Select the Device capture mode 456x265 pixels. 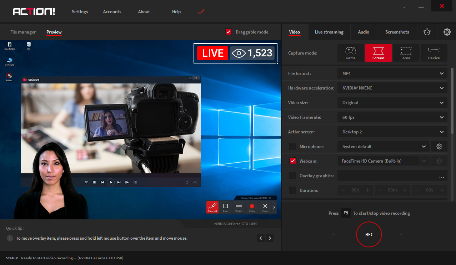pos(434,53)
